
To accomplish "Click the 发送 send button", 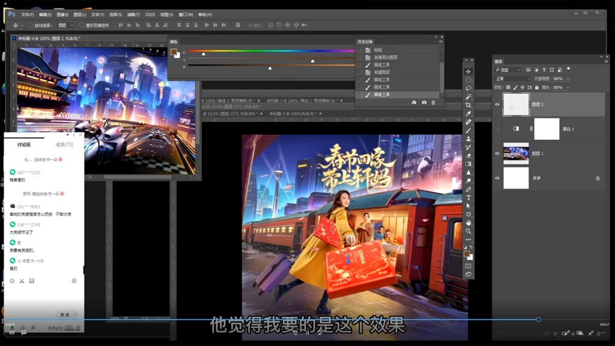I will pos(65,315).
